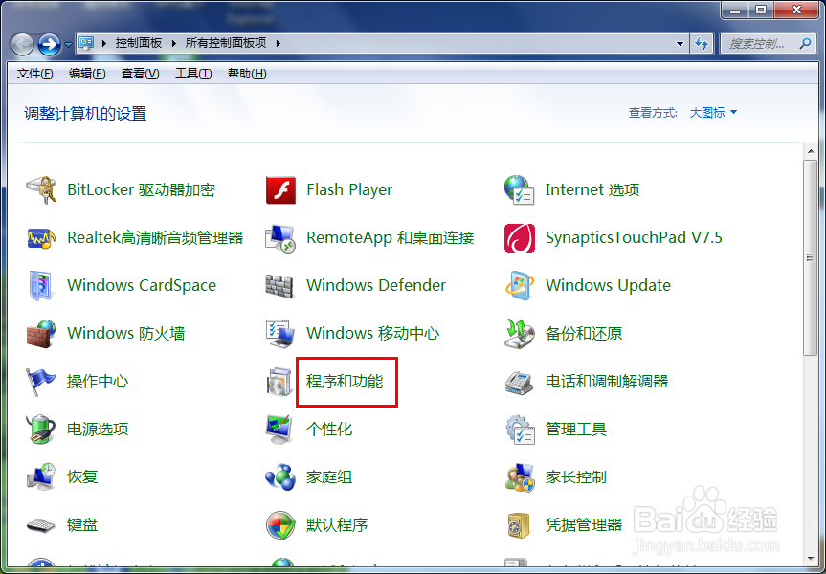Click the Windows 防火墙 brick wall icon
Image resolution: width=826 pixels, height=574 pixels.
[41, 334]
